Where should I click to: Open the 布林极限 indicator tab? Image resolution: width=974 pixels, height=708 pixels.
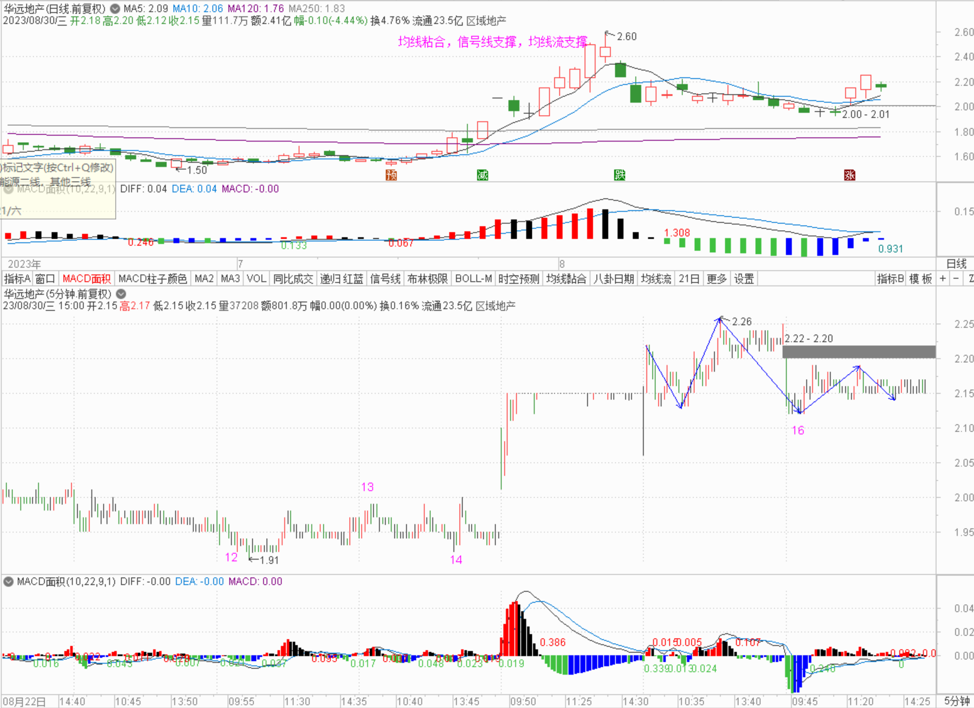click(427, 279)
